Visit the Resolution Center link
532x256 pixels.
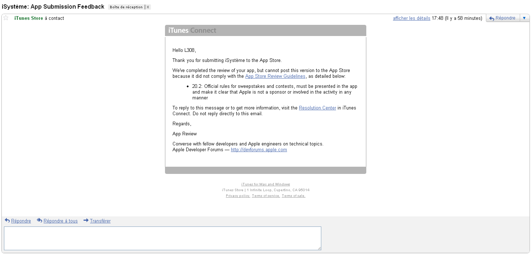pos(317,108)
